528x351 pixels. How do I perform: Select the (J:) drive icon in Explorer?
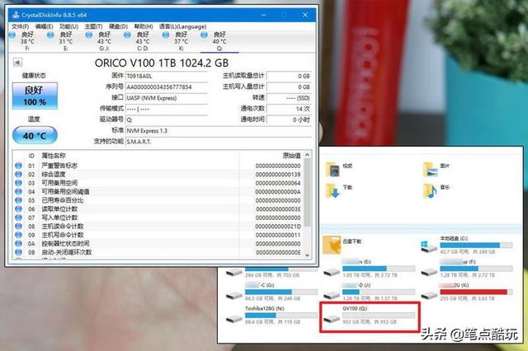[x=332, y=296]
